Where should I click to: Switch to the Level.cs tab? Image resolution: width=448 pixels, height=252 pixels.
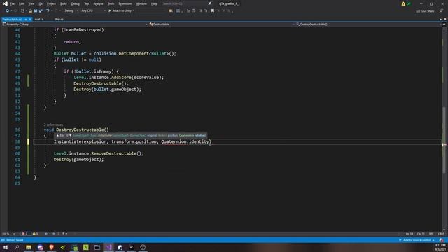tap(38, 19)
